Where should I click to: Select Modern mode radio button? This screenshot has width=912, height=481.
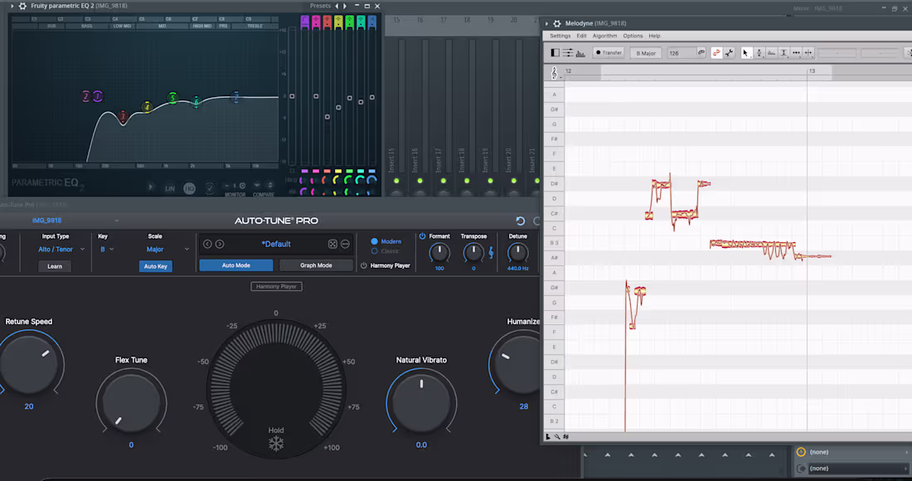[375, 241]
